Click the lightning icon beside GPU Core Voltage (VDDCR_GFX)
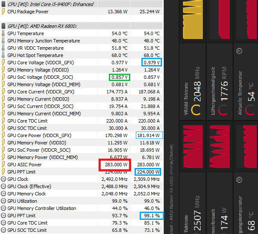The height and width of the screenshot is (234, 258). tap(3, 63)
